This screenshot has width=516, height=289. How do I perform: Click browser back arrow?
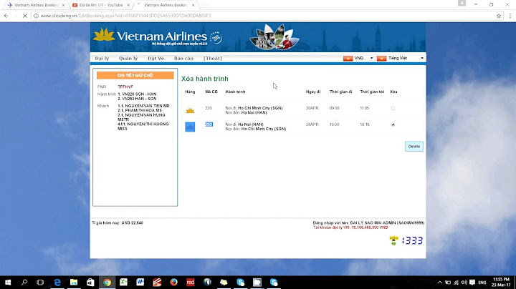tap(6, 16)
